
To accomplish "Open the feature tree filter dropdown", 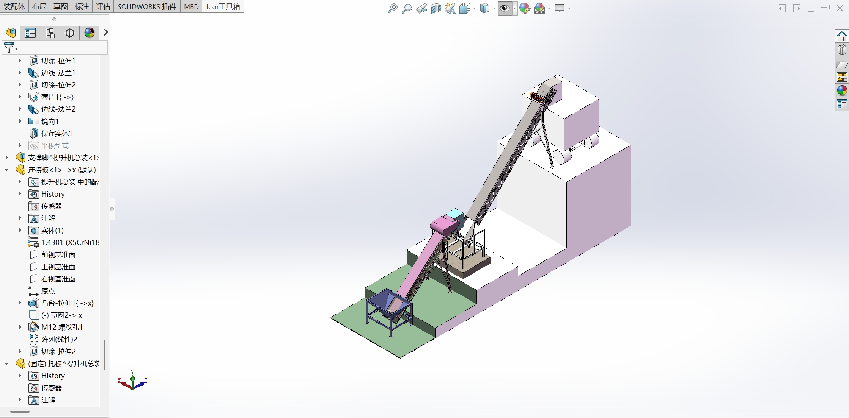I will (x=11, y=48).
